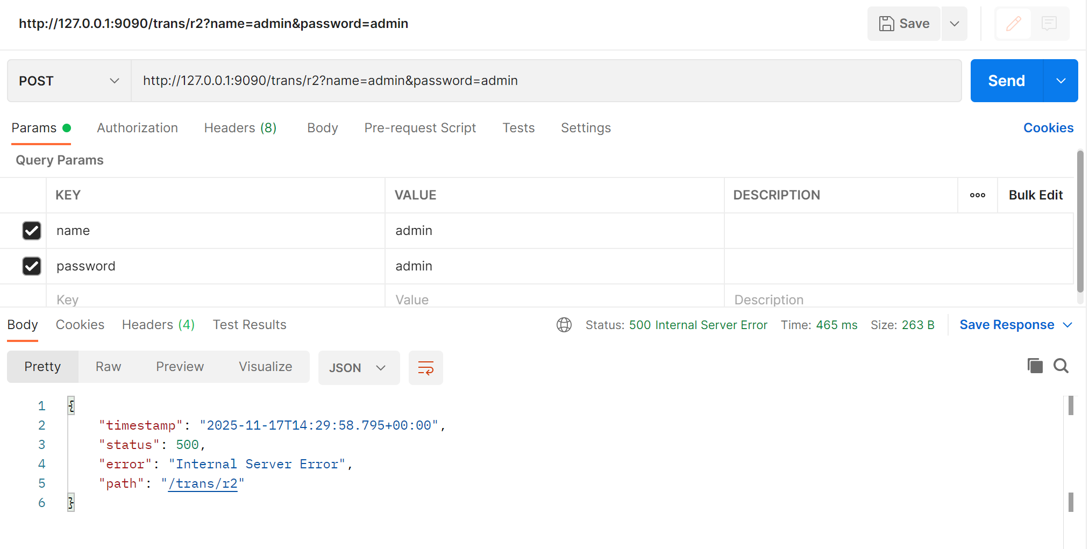This screenshot has width=1089, height=549.
Task: Open search in response body
Action: coord(1061,366)
